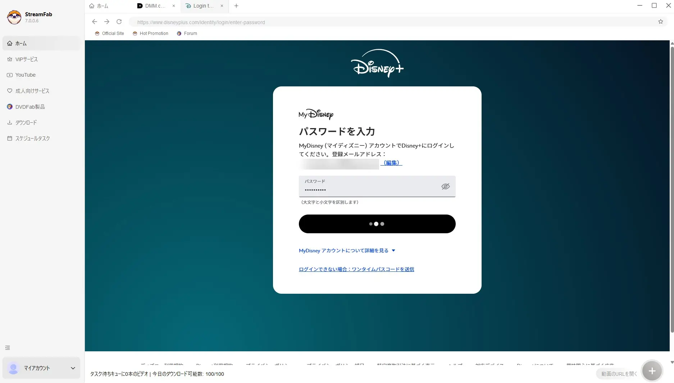674x383 pixels.
Task: Go back with the back arrow
Action: tap(94, 22)
